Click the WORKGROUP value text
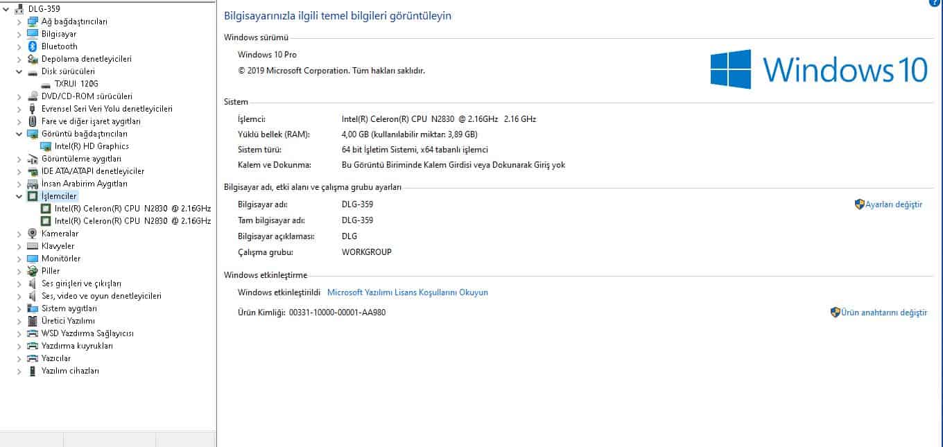 (367, 252)
